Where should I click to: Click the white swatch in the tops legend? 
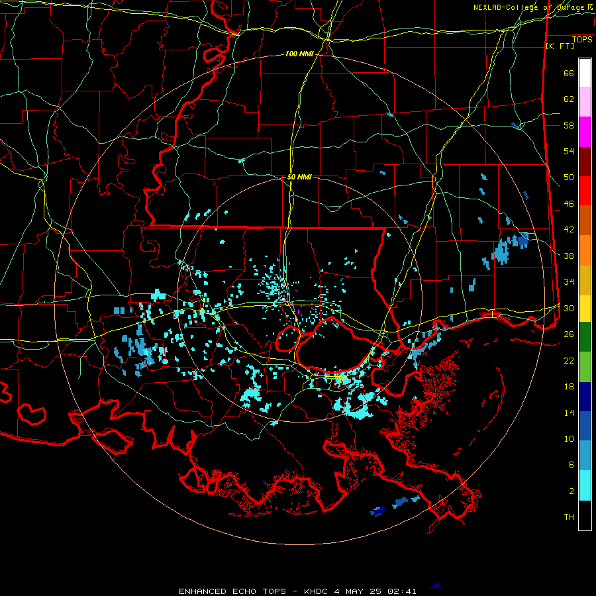585,73
